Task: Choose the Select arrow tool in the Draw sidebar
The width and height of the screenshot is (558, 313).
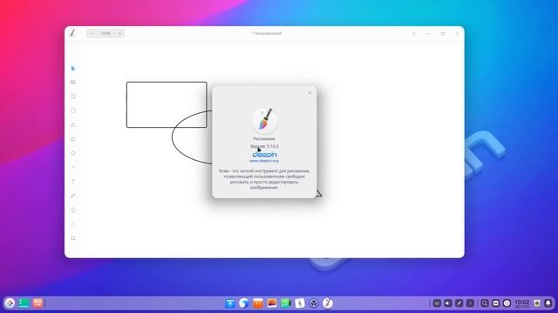Action: 73,68
